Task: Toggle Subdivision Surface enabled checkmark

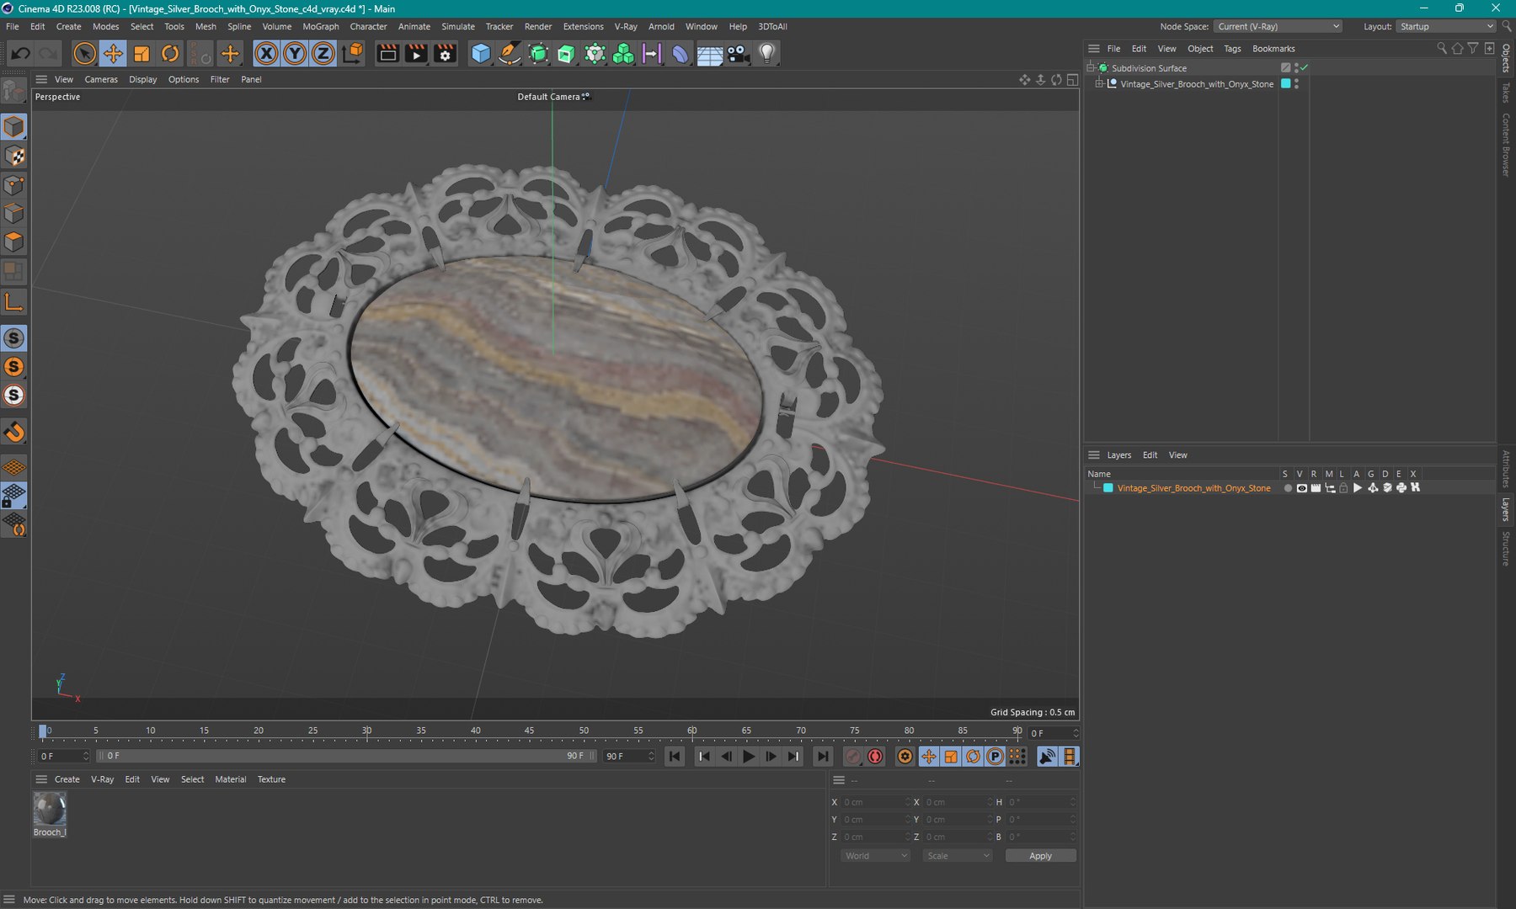Action: [1305, 67]
